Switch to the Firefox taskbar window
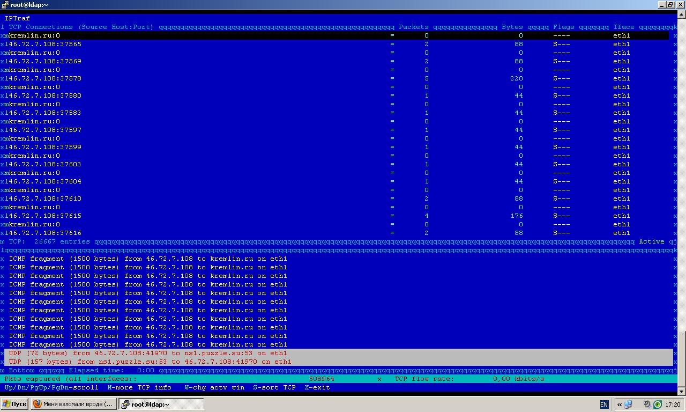686x412 pixels. point(73,404)
